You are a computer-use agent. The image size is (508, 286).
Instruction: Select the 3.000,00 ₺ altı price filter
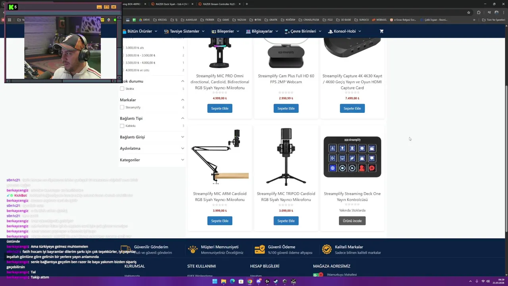point(135,48)
